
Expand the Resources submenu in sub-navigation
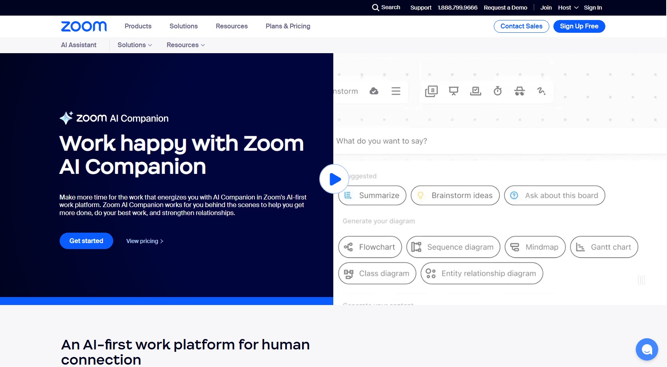[x=186, y=45]
